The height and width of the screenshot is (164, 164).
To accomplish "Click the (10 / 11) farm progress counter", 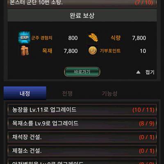I will click(143, 110).
